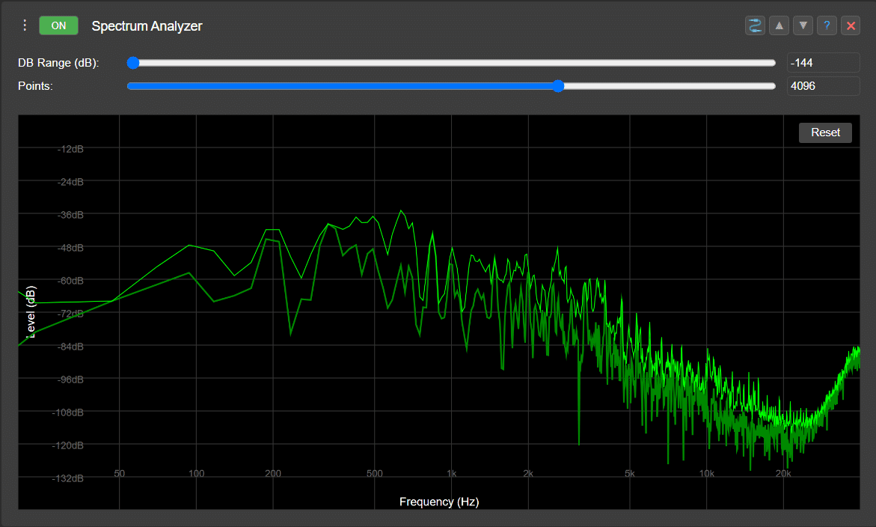Click the routing icon button
The height and width of the screenshot is (527, 876).
point(755,25)
